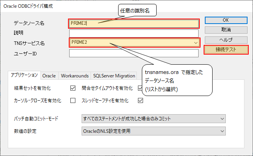The height and width of the screenshot is (156, 253).
Task: Toggle 問合せタイムアウトを有効化 checkbox
Action: coord(140,88)
